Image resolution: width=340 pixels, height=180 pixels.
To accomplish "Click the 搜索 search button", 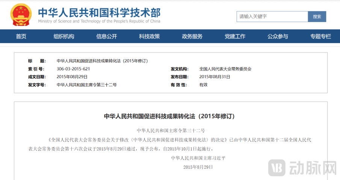I will click(x=317, y=16).
